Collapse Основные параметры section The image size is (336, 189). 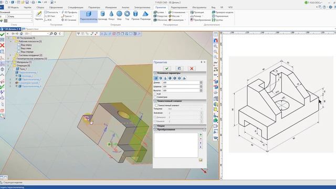[x=155, y=73]
